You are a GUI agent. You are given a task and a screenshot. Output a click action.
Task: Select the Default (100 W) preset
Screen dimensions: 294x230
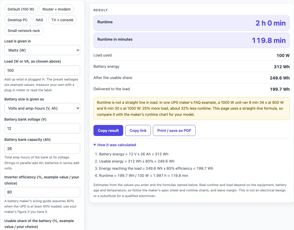tap(21, 9)
